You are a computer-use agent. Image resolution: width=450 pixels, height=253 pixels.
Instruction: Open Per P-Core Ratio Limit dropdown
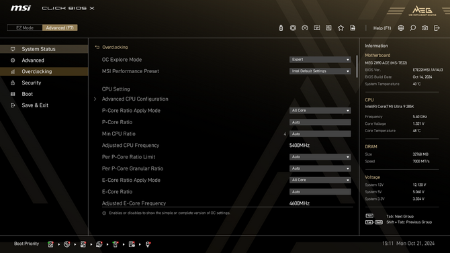pyautogui.click(x=320, y=157)
